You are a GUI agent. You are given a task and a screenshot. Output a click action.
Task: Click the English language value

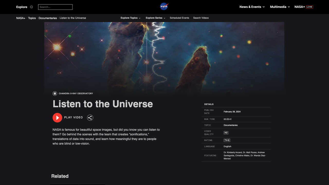pos(227,146)
